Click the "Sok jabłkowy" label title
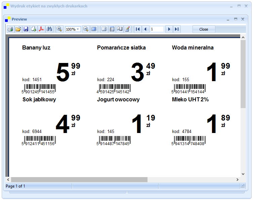Screen dimensions: 253x200 [x=39, y=100]
